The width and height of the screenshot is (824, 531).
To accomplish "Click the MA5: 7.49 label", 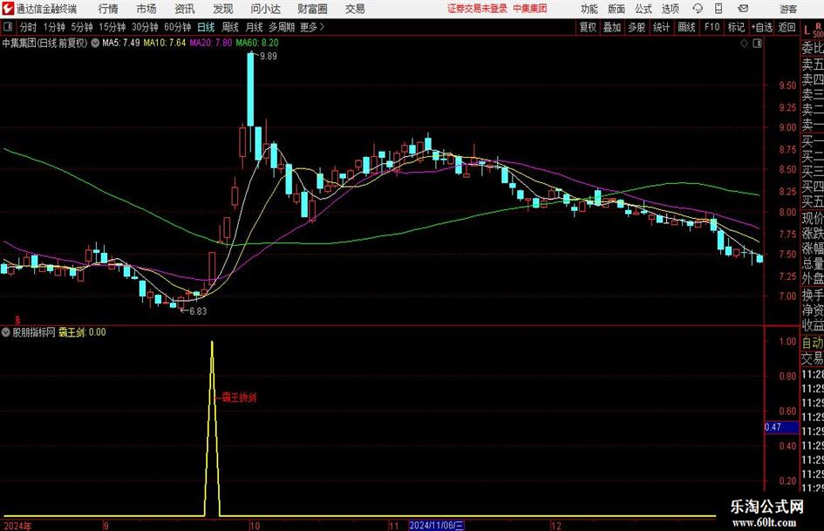I will [121, 43].
